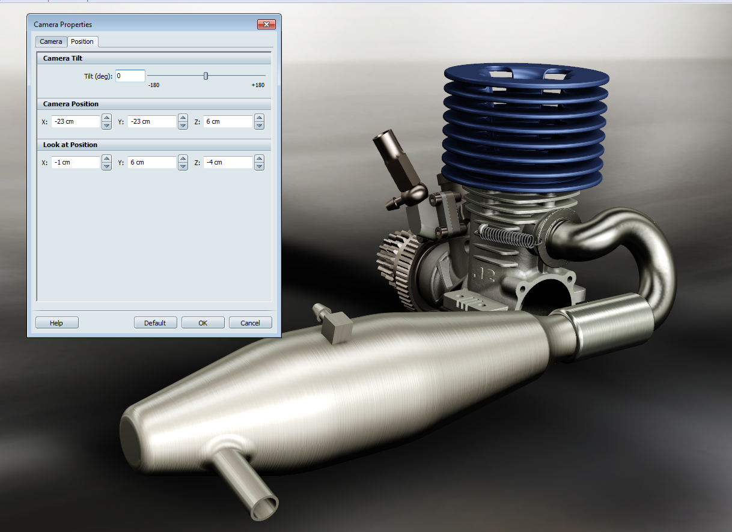Click the Camera Tilt slider handle
Image resolution: width=732 pixels, height=532 pixels.
coord(206,76)
